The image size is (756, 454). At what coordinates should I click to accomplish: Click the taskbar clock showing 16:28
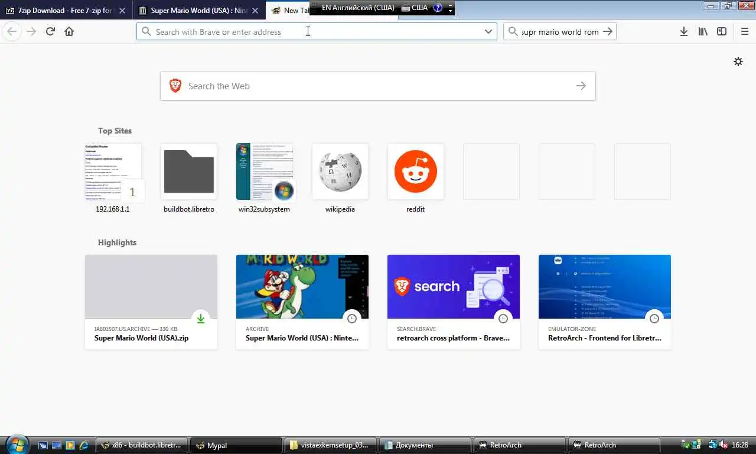pos(740,445)
